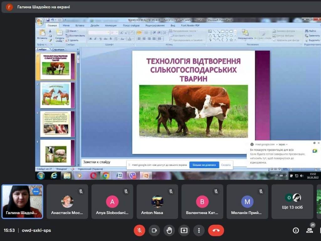Click the 'Більше не дівитися' button

coord(204,165)
